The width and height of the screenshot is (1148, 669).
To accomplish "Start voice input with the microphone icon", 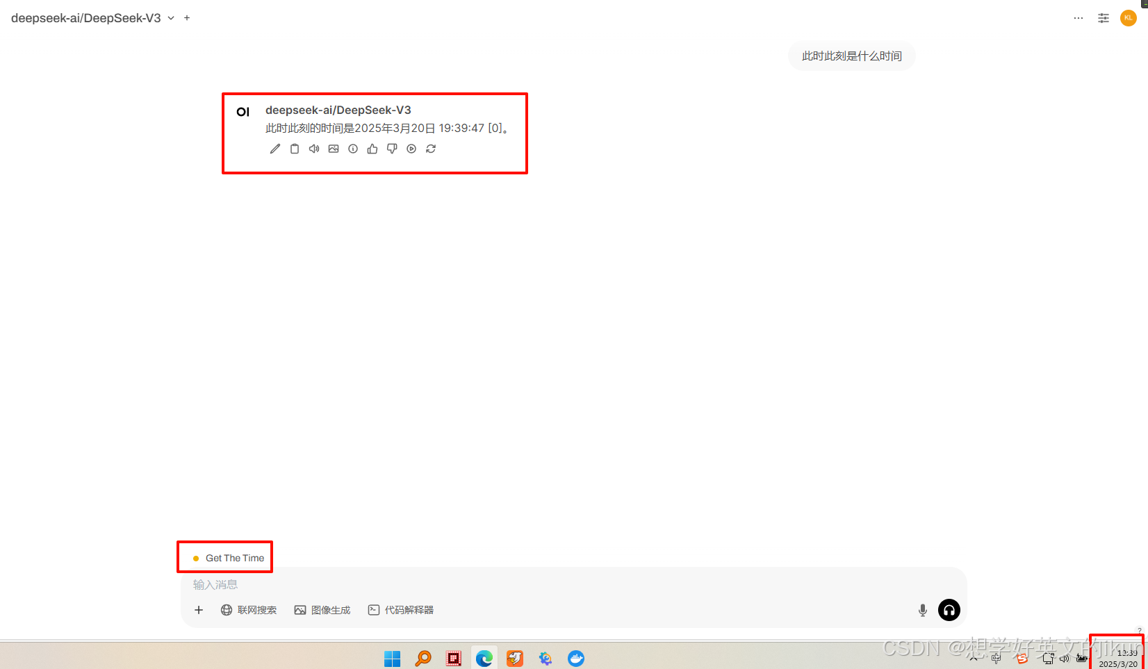I will tap(923, 610).
